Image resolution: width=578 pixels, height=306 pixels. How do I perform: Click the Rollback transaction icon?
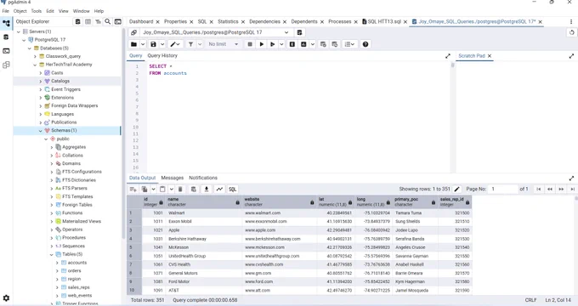click(335, 44)
